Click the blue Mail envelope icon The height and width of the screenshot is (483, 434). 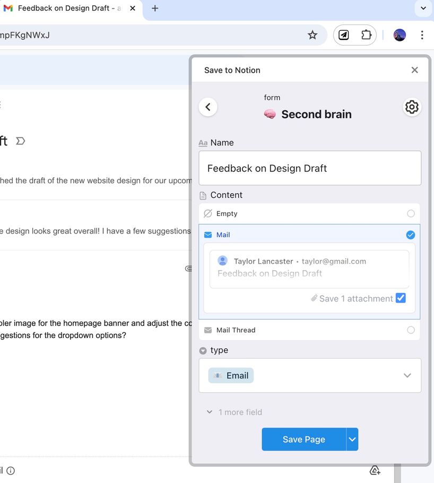tap(209, 234)
